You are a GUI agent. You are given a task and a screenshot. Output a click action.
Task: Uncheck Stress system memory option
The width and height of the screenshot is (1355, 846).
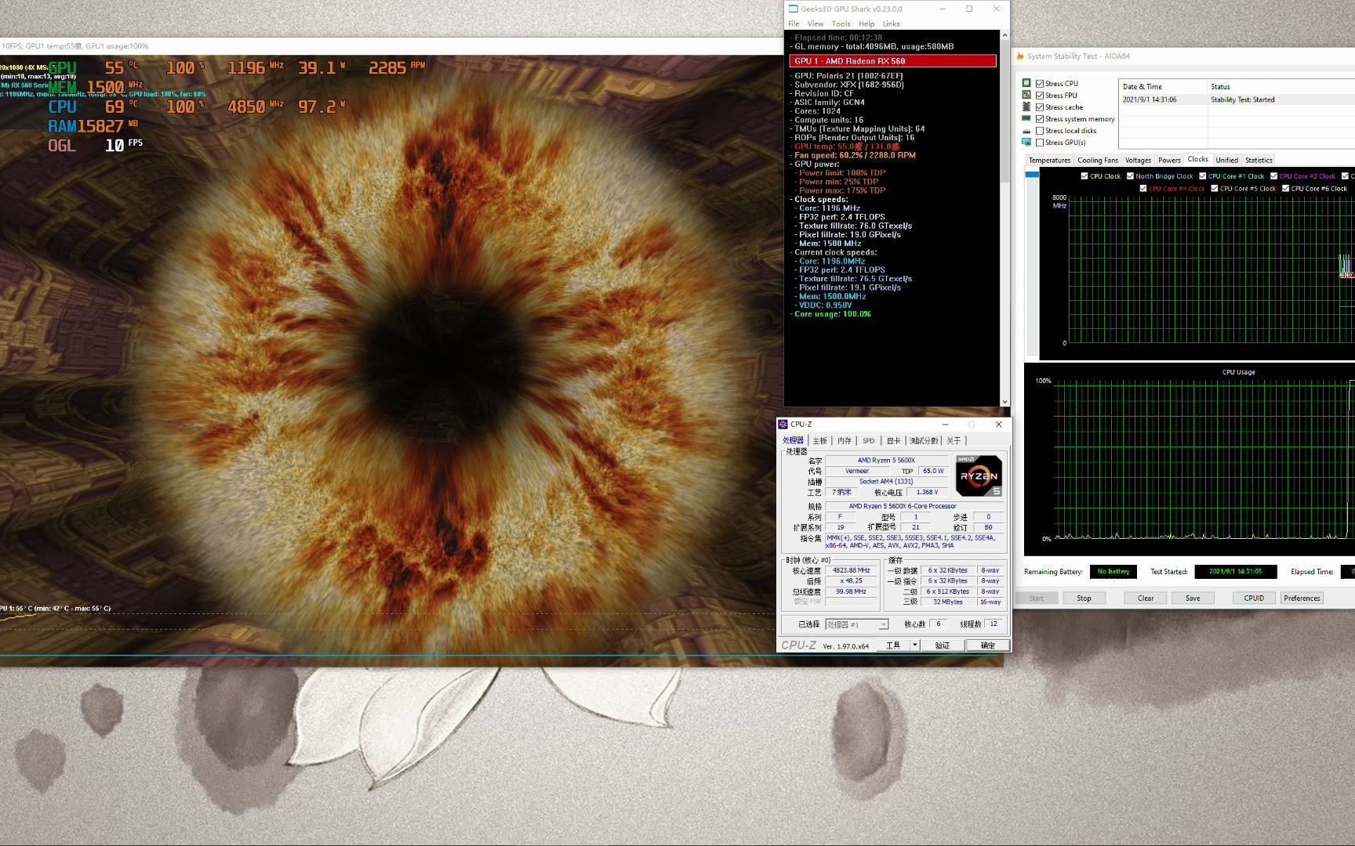(1040, 118)
